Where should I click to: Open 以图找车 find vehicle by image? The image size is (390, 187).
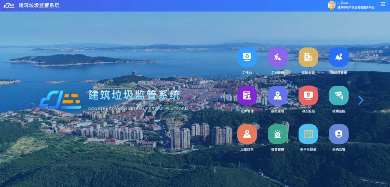click(x=247, y=134)
